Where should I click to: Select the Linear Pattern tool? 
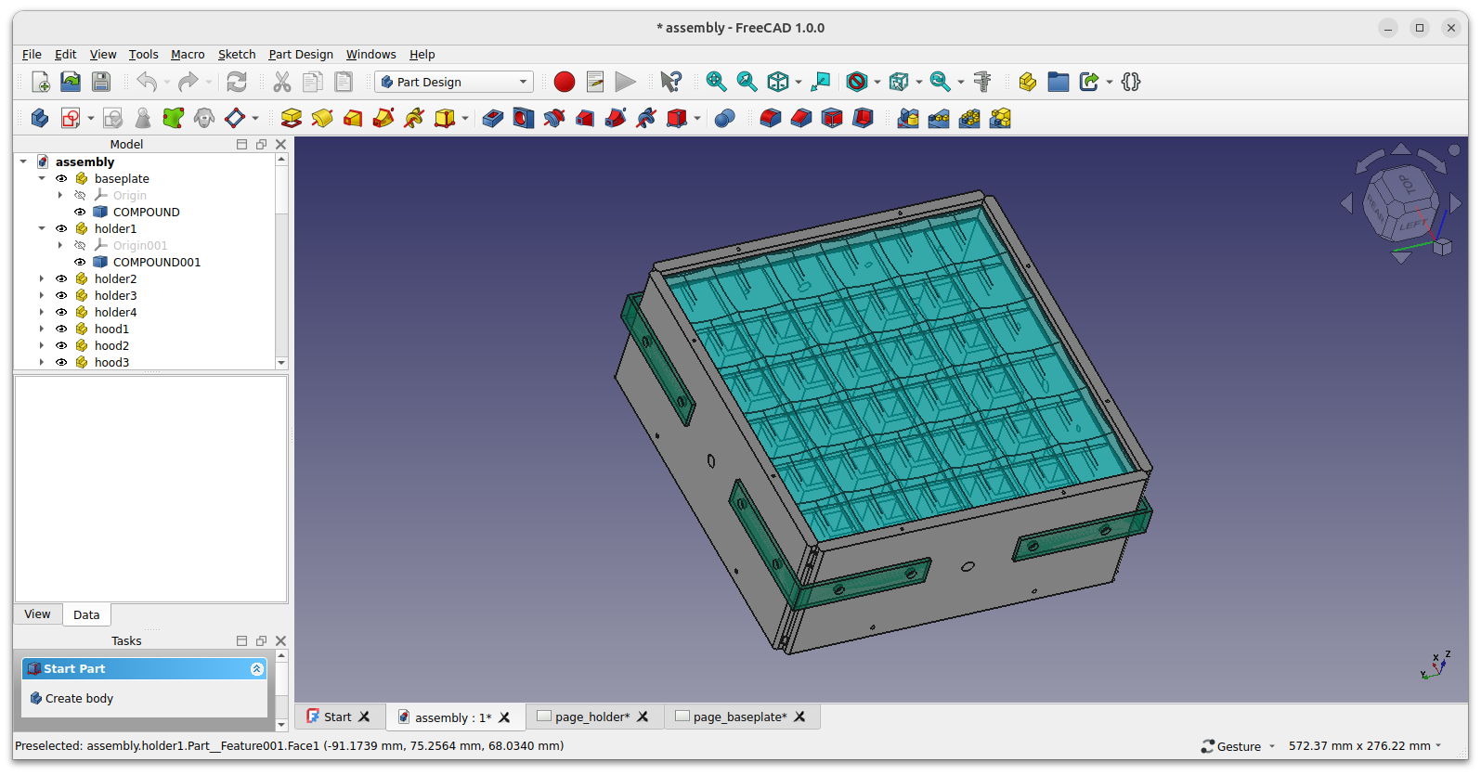[939, 118]
